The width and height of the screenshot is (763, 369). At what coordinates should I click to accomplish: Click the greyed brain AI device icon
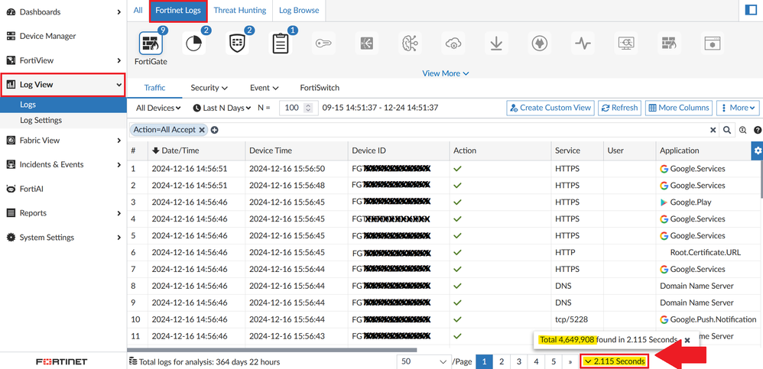pos(410,44)
